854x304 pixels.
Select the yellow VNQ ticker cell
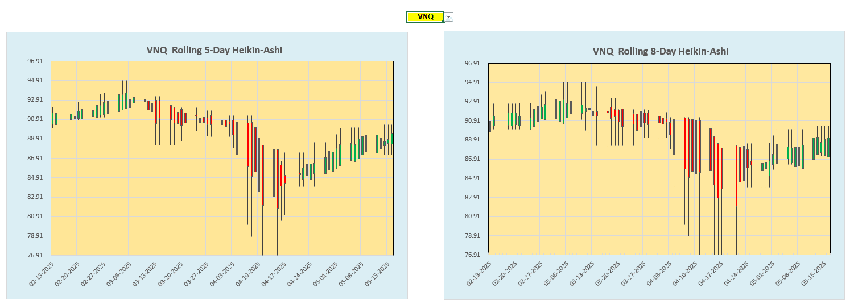tap(425, 17)
